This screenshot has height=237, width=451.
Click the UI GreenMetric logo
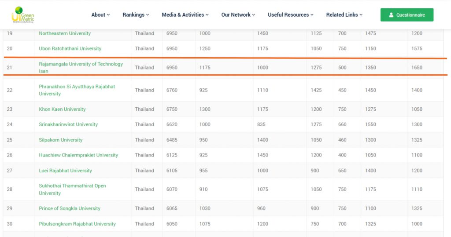pyautogui.click(x=22, y=15)
